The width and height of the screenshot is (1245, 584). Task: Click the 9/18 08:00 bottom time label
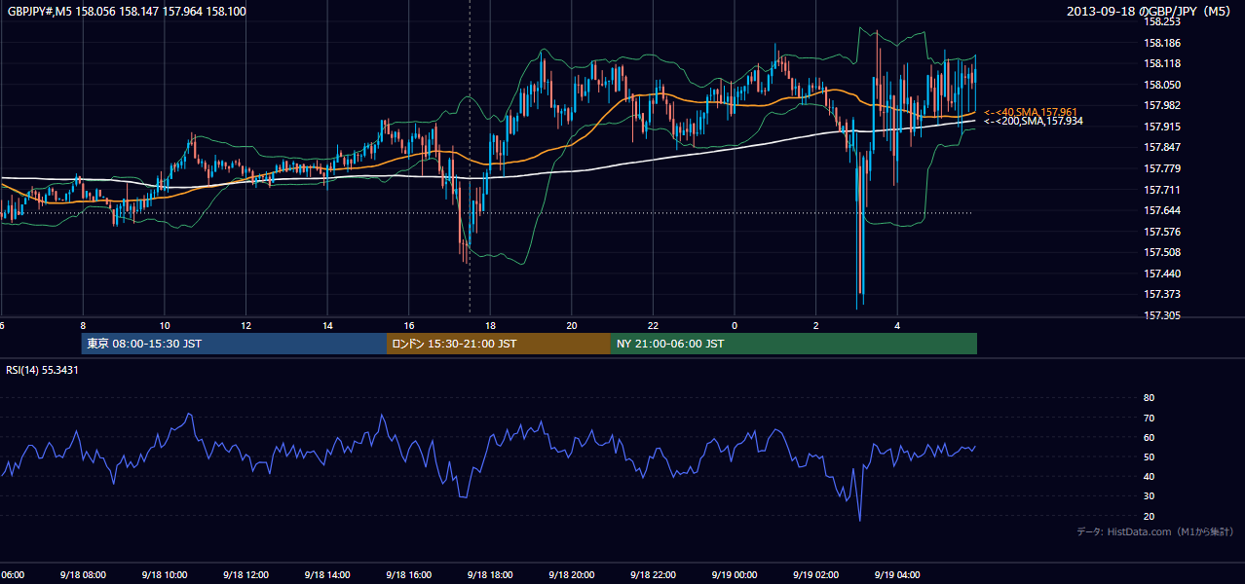(x=83, y=575)
